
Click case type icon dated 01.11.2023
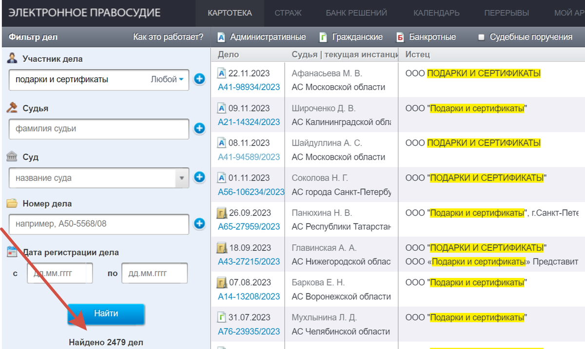coord(222,178)
